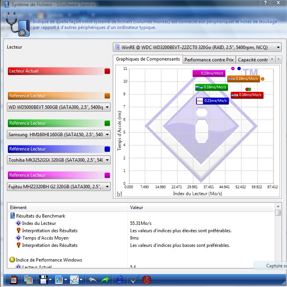
Task: Click the Résultats du Benchmark book icon
Action: pyautogui.click(x=12, y=216)
